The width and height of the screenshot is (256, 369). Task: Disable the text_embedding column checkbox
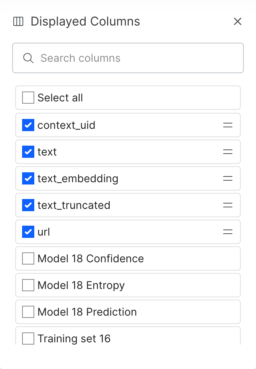[x=28, y=178]
